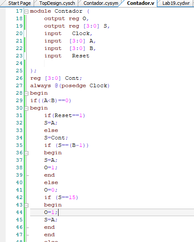The height and width of the screenshot is (242, 194).
Task: Click 'else' on line 33
Action: click(51, 130)
